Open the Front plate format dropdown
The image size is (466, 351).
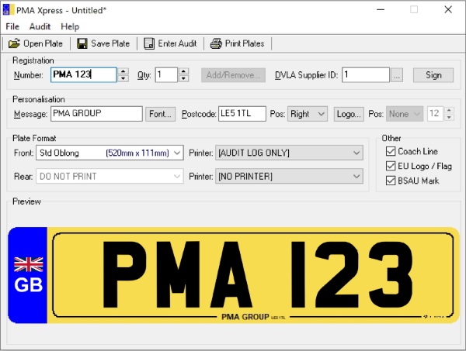pyautogui.click(x=110, y=153)
